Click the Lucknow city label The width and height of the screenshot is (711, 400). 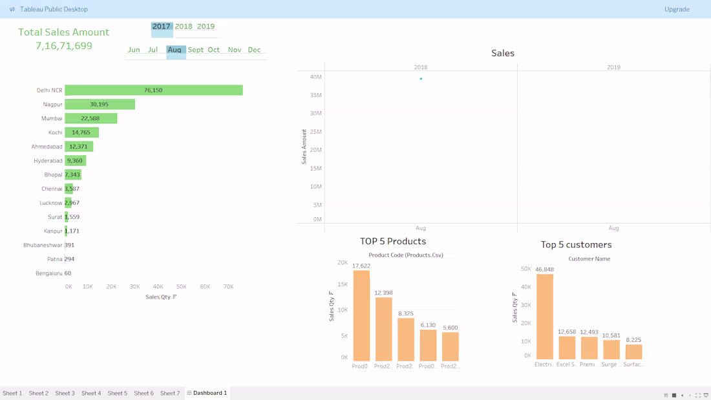51,203
